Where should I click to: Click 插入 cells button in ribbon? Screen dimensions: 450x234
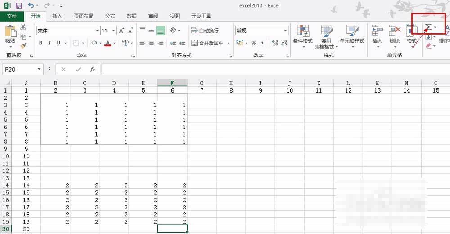click(x=378, y=36)
